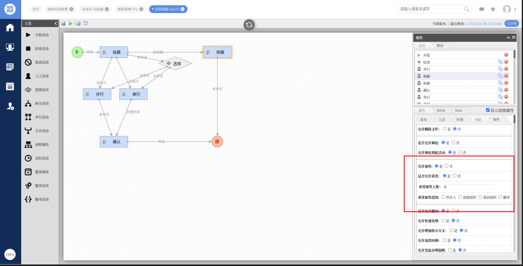Viewport: 523px width, 266px height.
Task: Copy the 核稿 activity using its copy icon
Action: (x=500, y=76)
